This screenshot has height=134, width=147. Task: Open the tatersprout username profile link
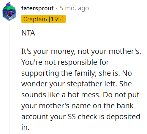click(x=37, y=8)
